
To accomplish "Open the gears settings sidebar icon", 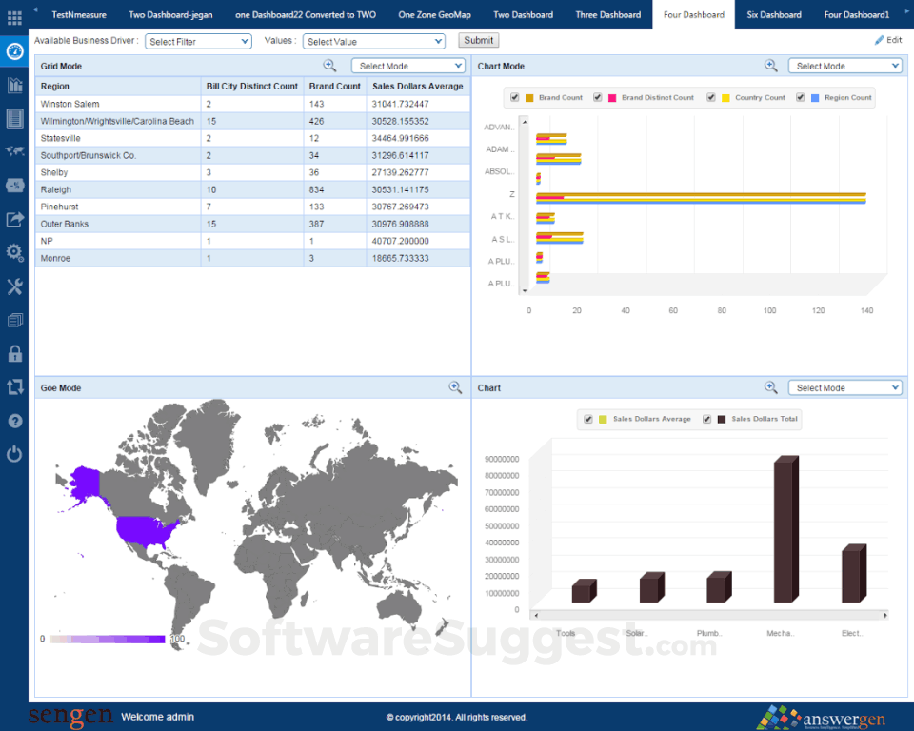I will 14,252.
